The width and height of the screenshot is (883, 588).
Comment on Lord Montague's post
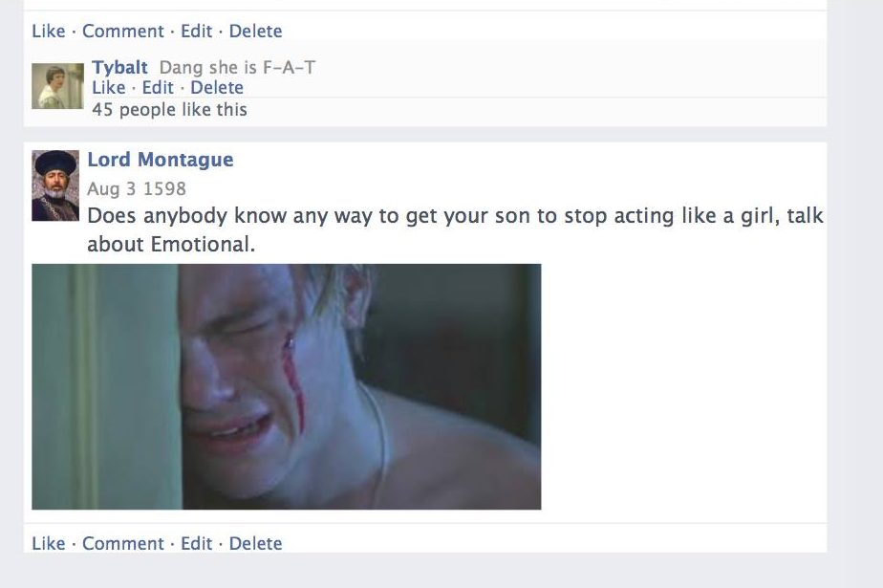pos(122,543)
